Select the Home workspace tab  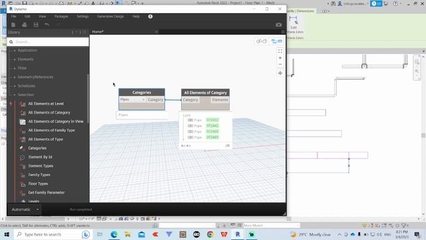98,32
